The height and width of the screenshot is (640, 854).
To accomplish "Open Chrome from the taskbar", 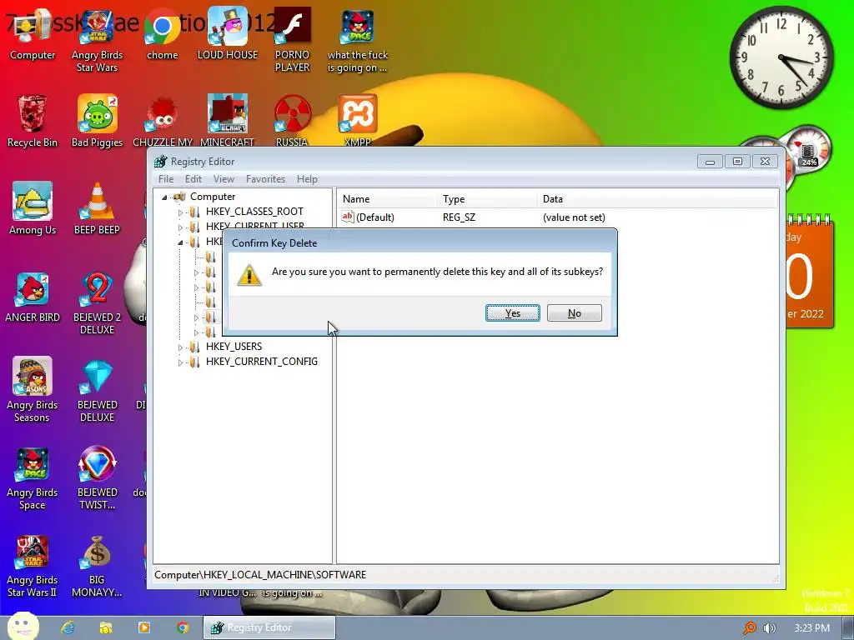I will (183, 627).
